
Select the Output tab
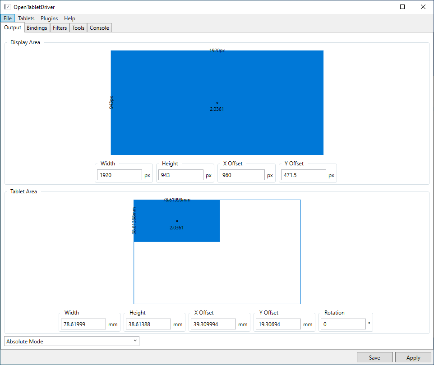[x=13, y=27]
